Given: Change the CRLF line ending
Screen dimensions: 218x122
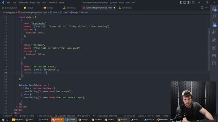Looking at the screenshot, I should pos(158,116).
